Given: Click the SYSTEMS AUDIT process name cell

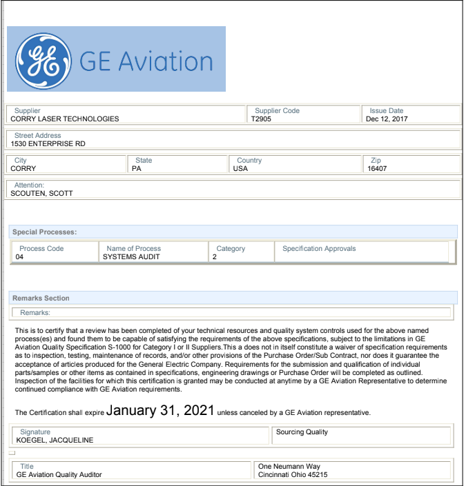Looking at the screenshot, I should click(x=153, y=252).
